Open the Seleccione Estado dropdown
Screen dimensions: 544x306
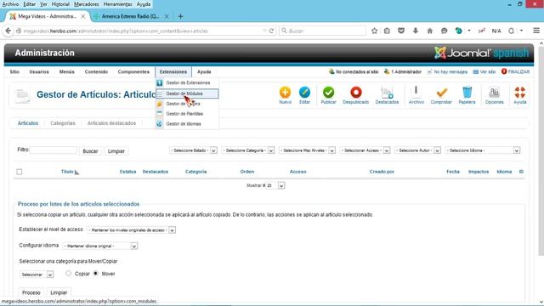tap(193, 150)
